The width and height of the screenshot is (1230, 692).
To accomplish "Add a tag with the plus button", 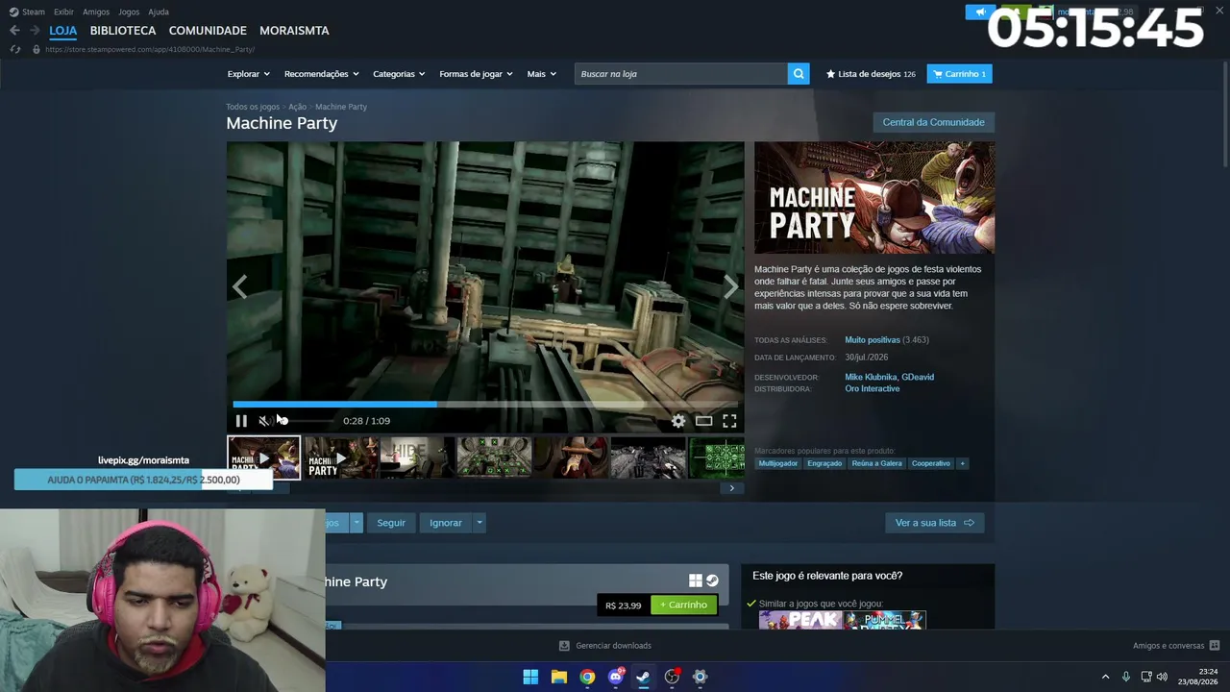I will 962,463.
